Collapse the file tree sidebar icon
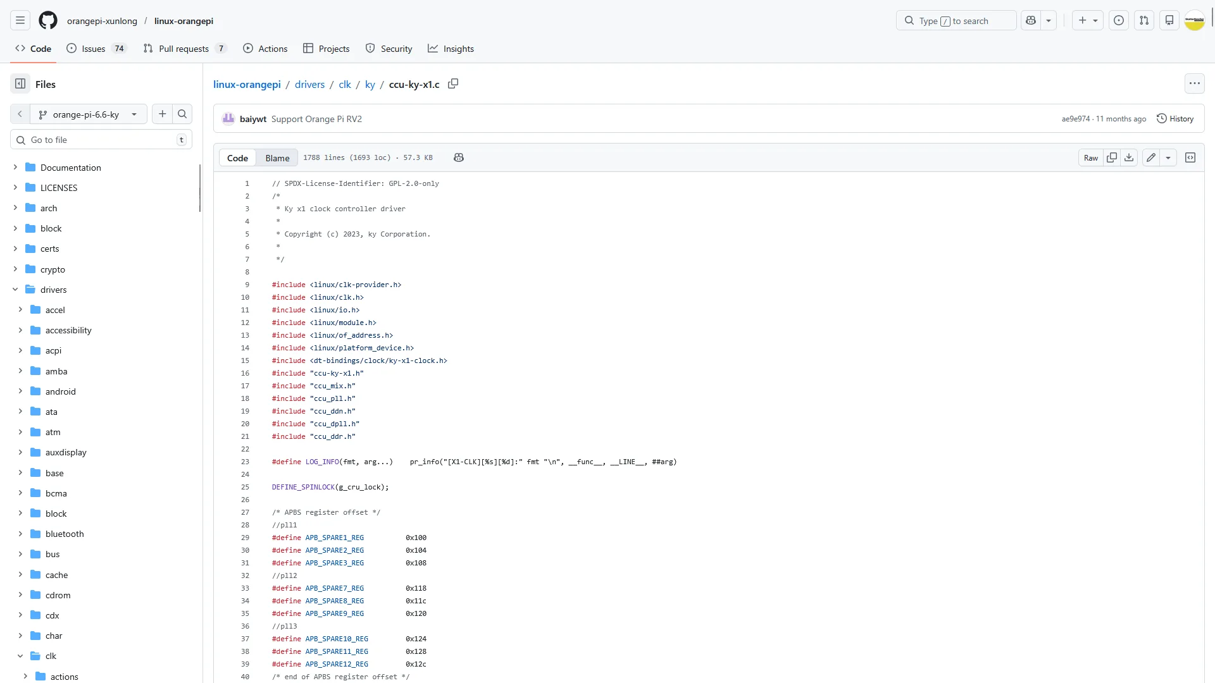The image size is (1215, 683). pos(20,84)
